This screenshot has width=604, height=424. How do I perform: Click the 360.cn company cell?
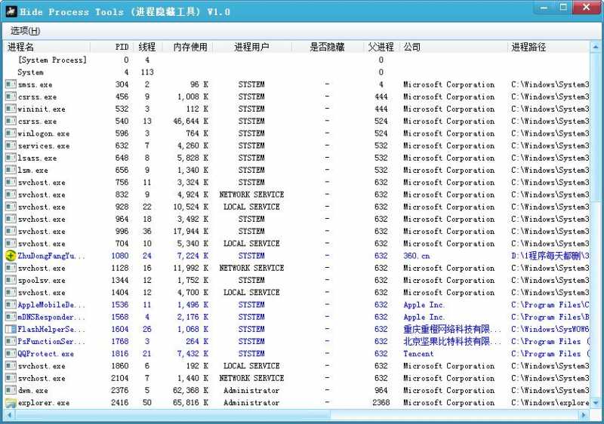tap(417, 256)
